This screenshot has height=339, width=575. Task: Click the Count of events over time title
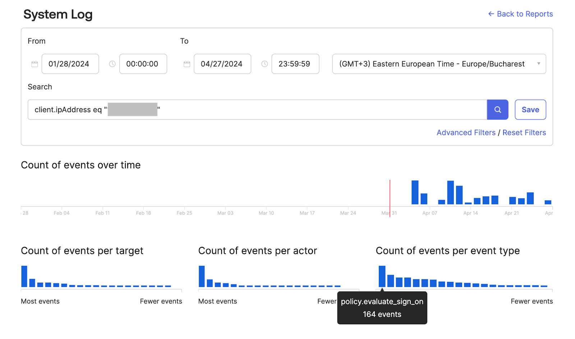click(x=81, y=165)
